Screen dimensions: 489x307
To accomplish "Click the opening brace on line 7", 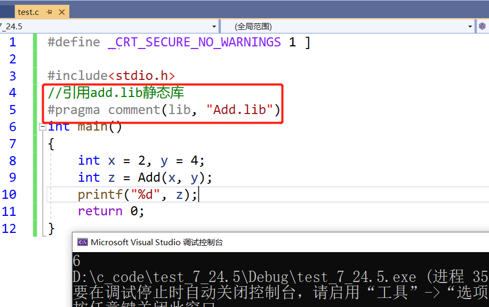I will [51, 144].
